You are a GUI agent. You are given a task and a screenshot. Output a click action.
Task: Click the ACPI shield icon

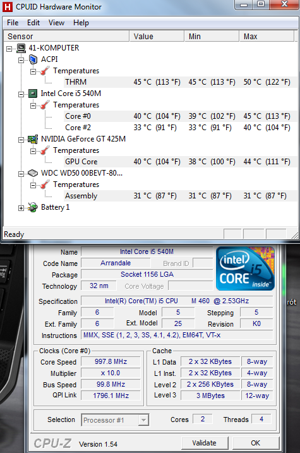click(x=33, y=59)
